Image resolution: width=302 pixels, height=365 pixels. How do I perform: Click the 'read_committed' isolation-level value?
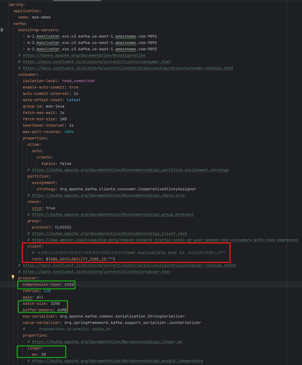(x=78, y=81)
